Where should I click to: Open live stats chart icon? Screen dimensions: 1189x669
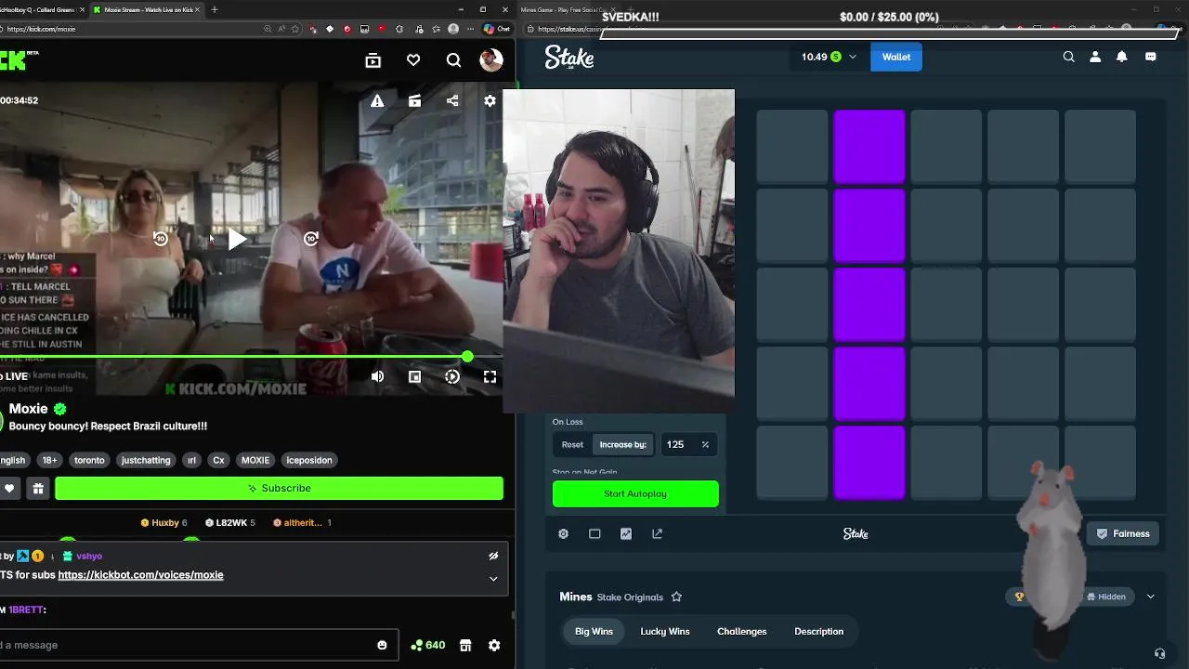[626, 533]
